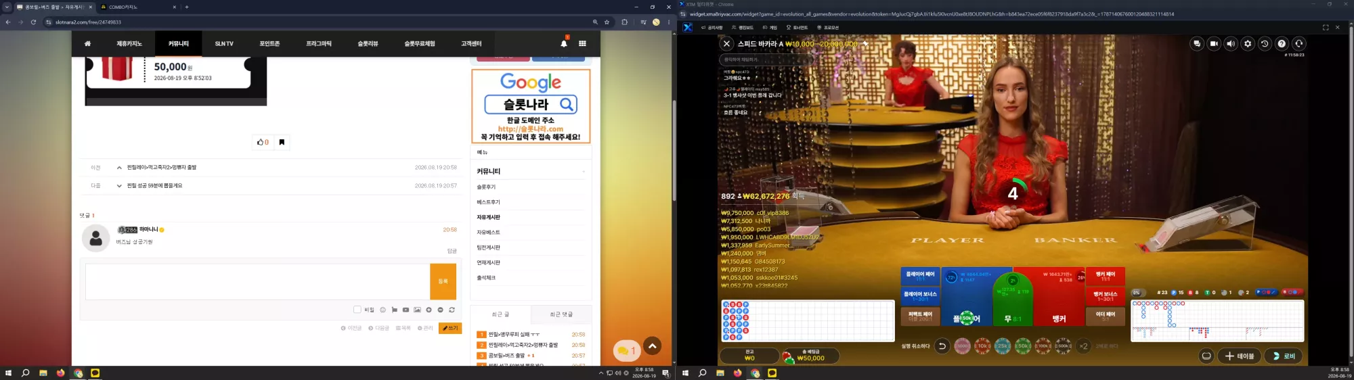Submit comment with orange 등록 button
This screenshot has height=380, width=1354.
pyautogui.click(x=443, y=281)
